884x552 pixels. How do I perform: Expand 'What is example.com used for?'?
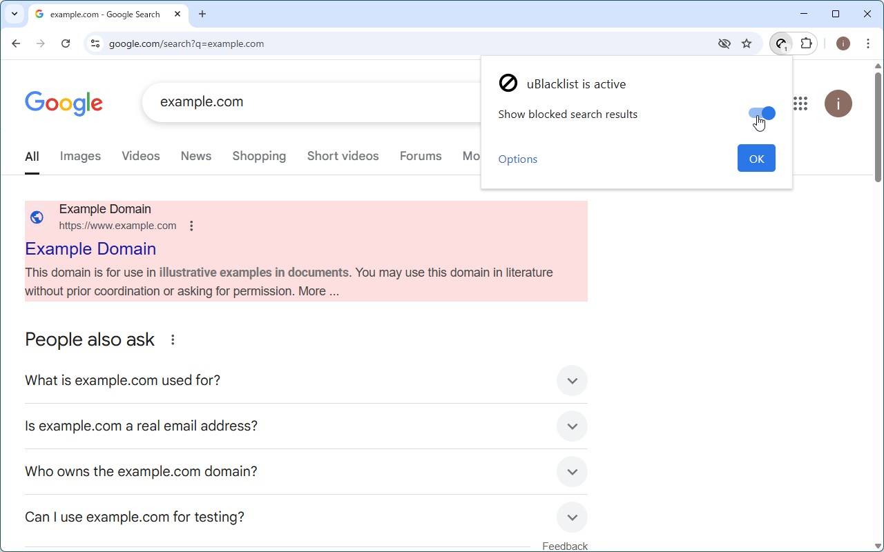click(306, 381)
